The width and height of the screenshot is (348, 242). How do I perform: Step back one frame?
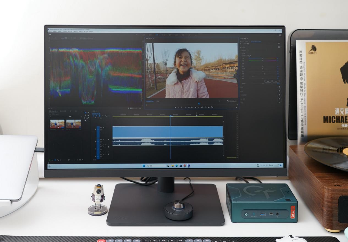[189, 107]
